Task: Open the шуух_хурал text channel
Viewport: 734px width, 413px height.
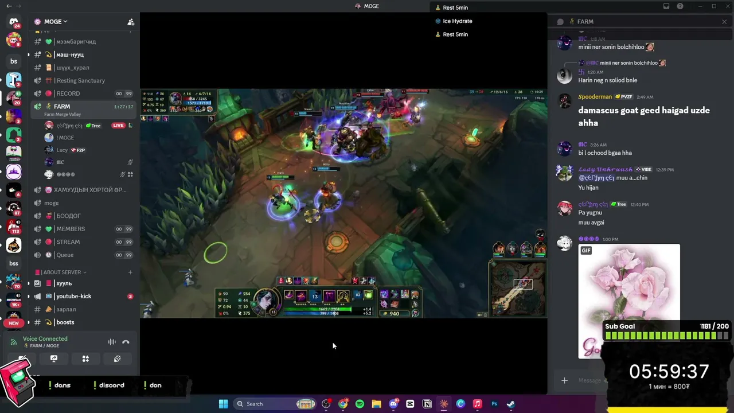Action: (84, 68)
